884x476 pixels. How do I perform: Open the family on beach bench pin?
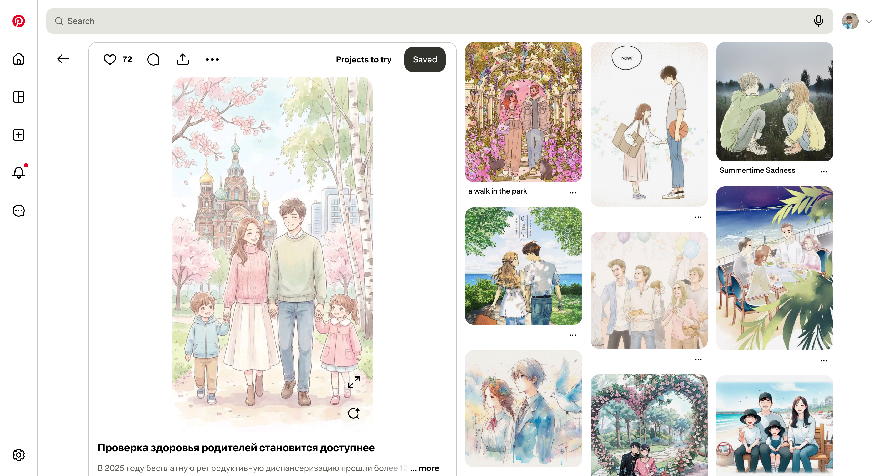[775, 425]
